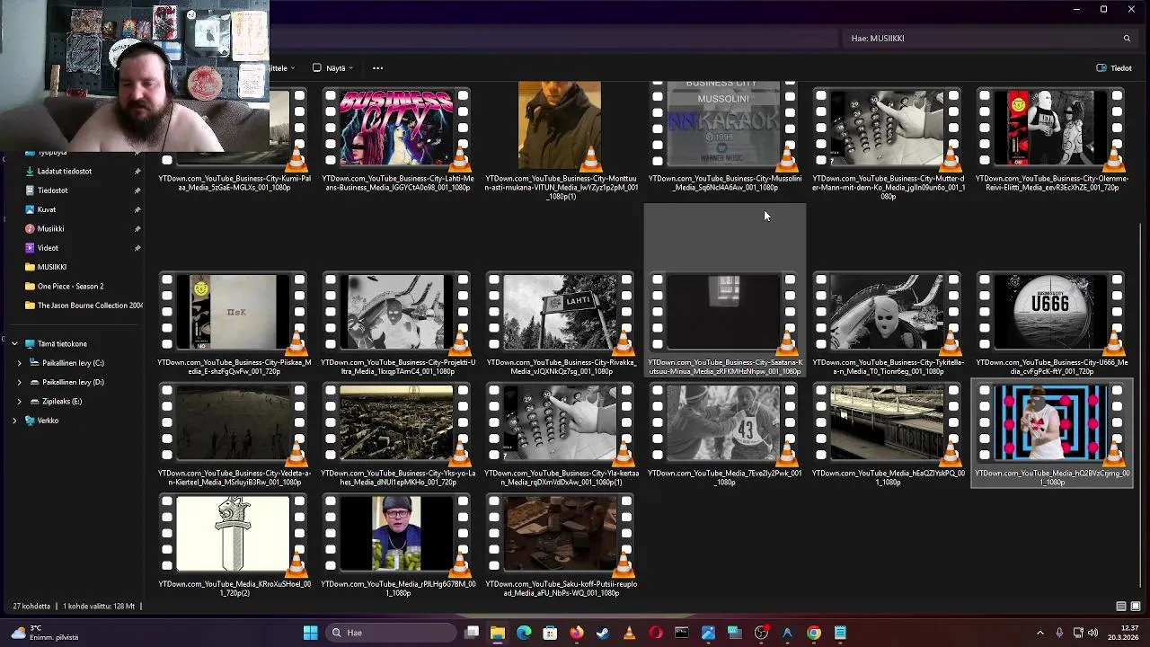Collapse the Tämä tietokone tree node
The width and height of the screenshot is (1150, 647).
click(14, 343)
